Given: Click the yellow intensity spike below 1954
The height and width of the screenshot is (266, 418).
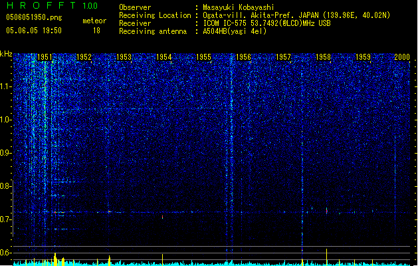Looking at the screenshot, I should pyautogui.click(x=162, y=260).
